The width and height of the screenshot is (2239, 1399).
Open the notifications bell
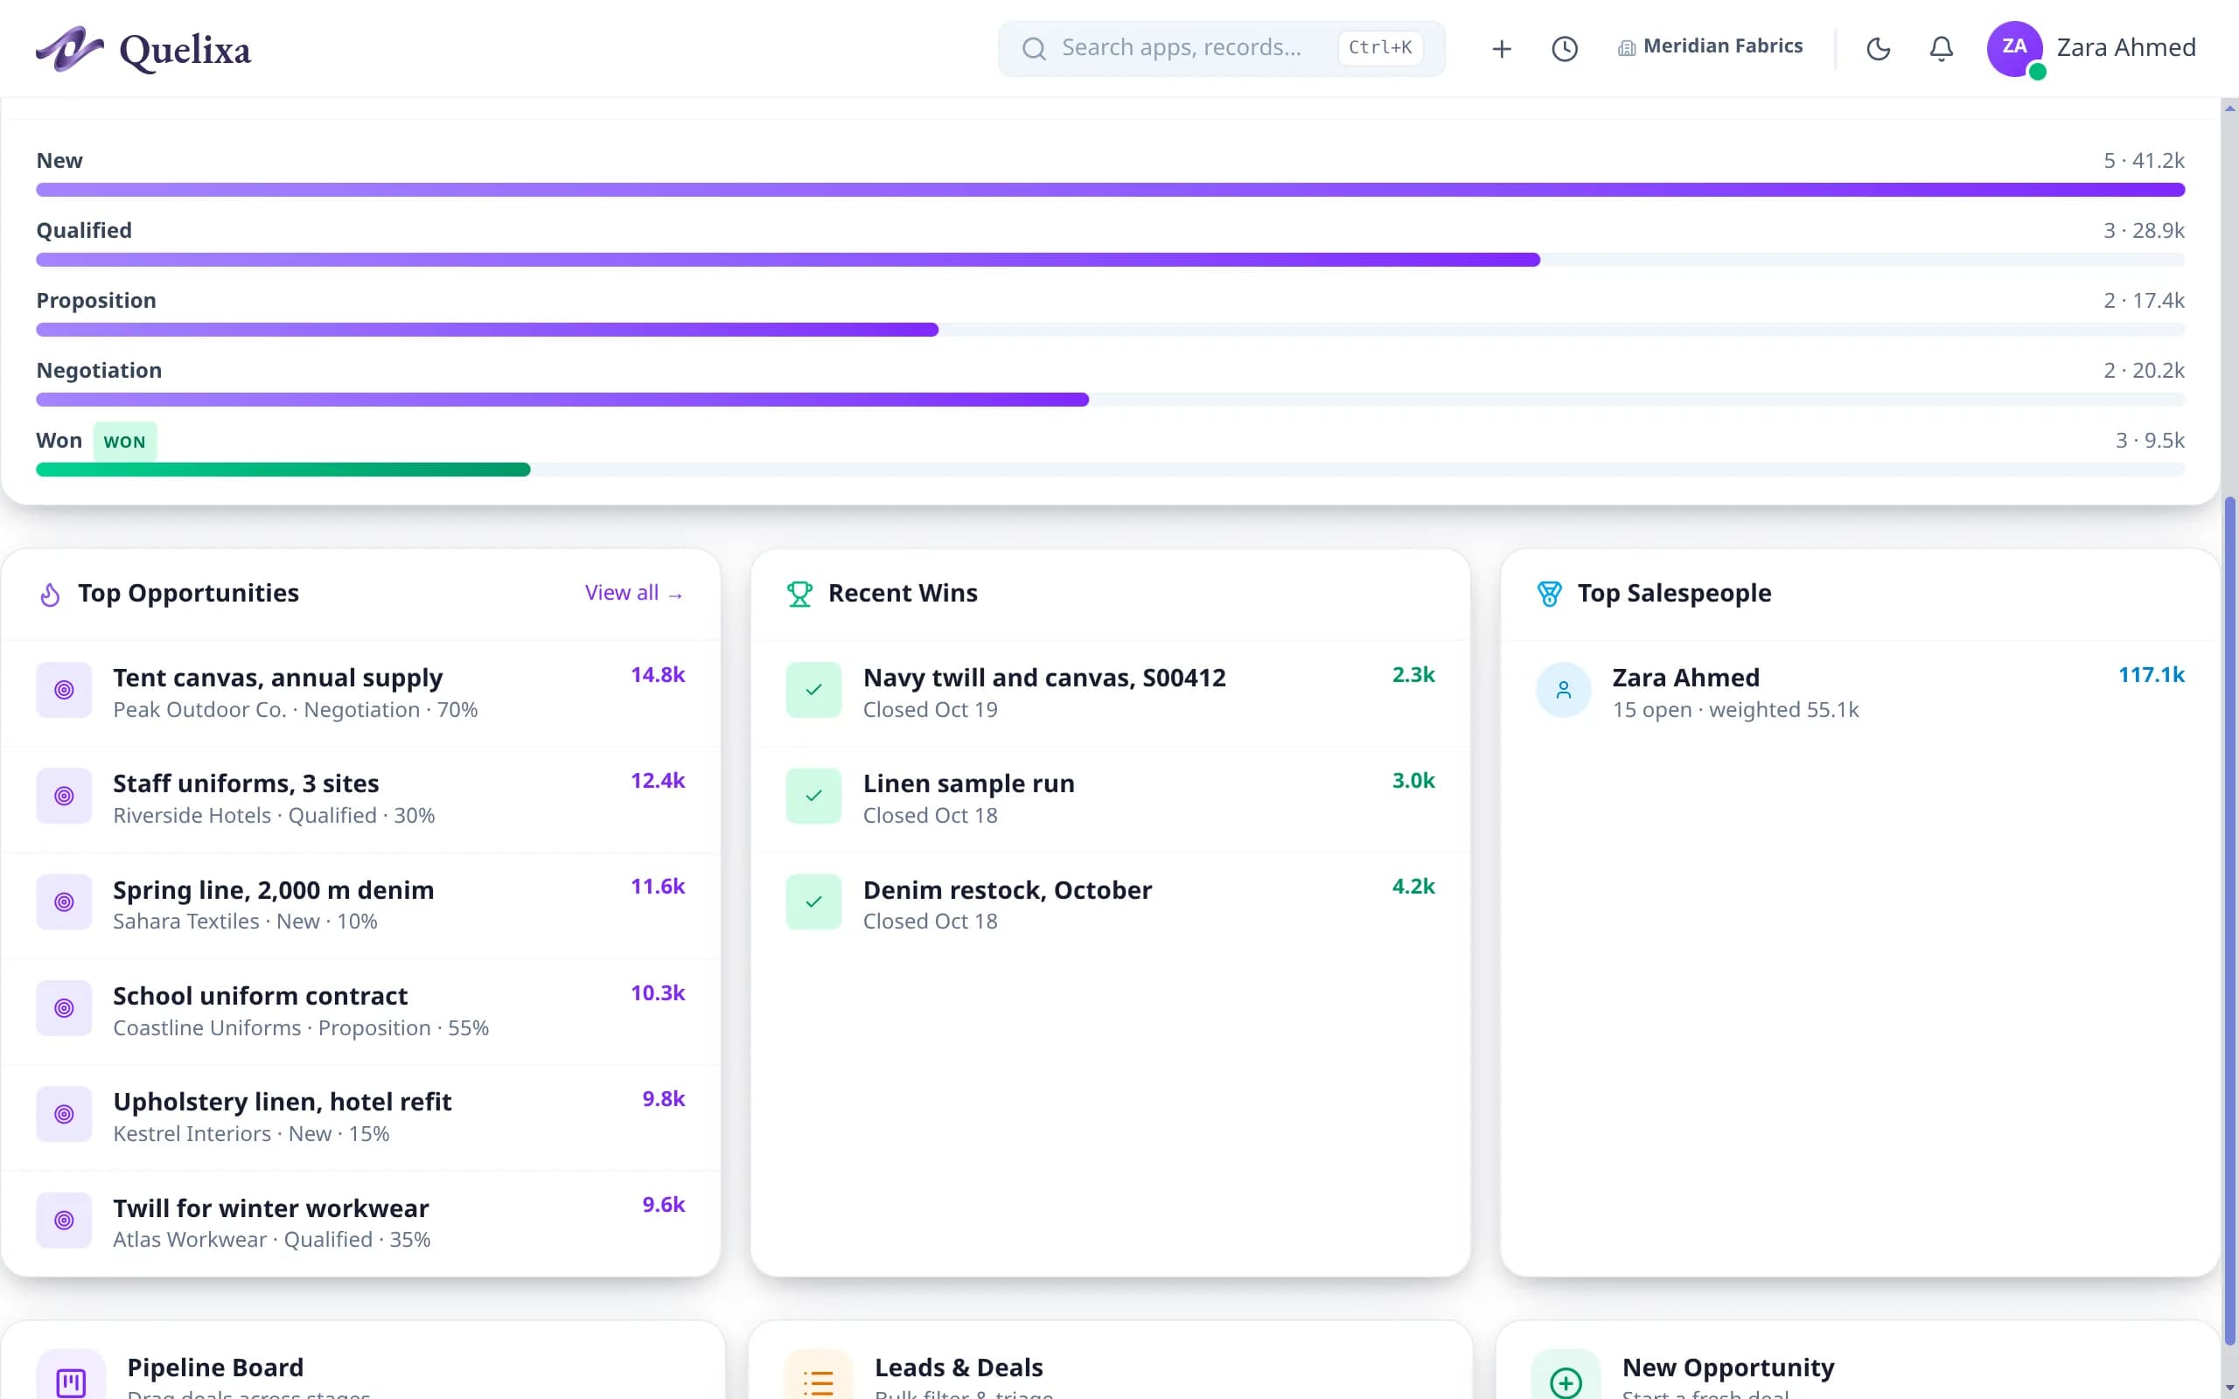(1941, 48)
